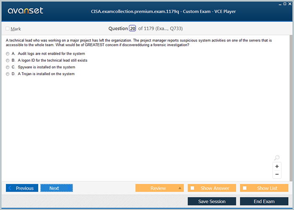Zoom out with the minus icon
The height and width of the screenshot is (210, 294).
[x=277, y=174]
